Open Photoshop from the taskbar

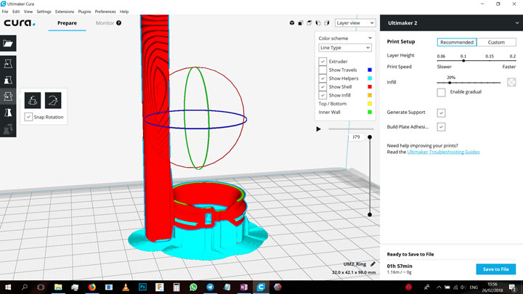143,287
